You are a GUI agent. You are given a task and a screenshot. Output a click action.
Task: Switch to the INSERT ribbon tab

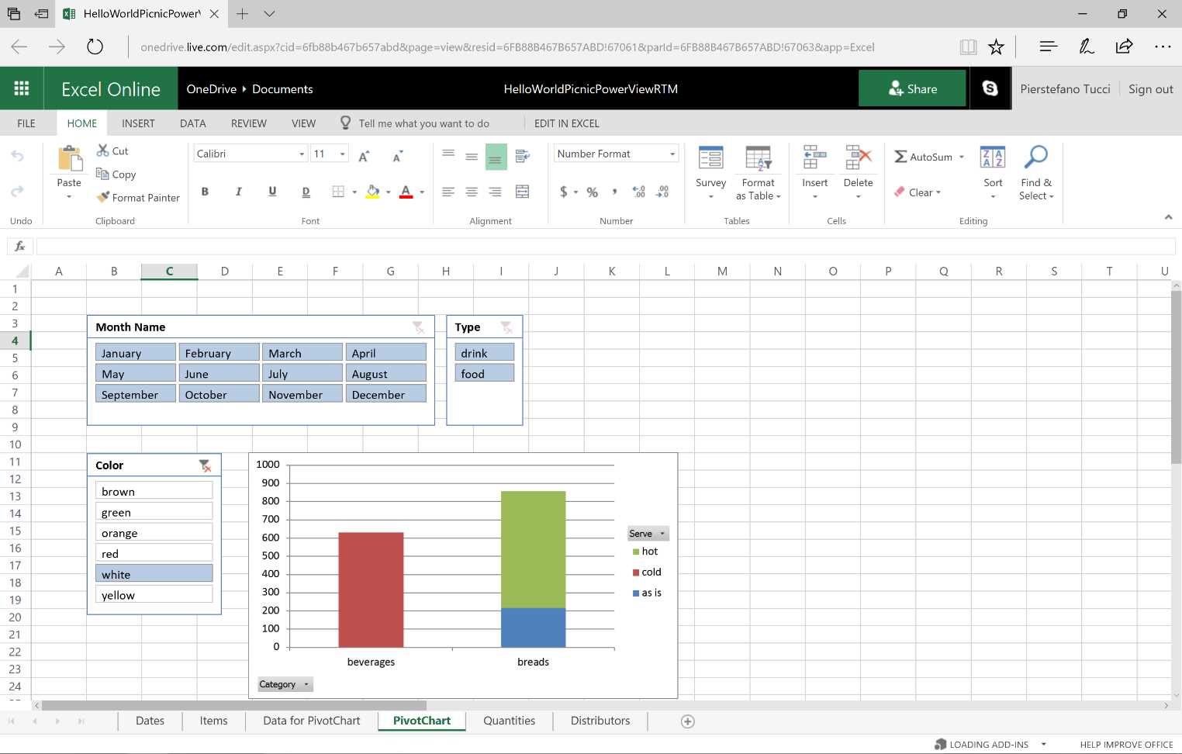(138, 123)
